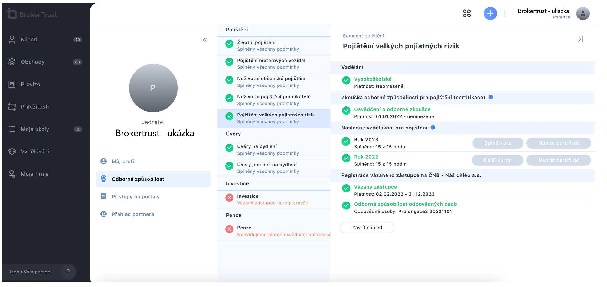Screen dimensions: 607x287
Task: Select Odborná způsobilost tab
Action: pyautogui.click(x=153, y=179)
